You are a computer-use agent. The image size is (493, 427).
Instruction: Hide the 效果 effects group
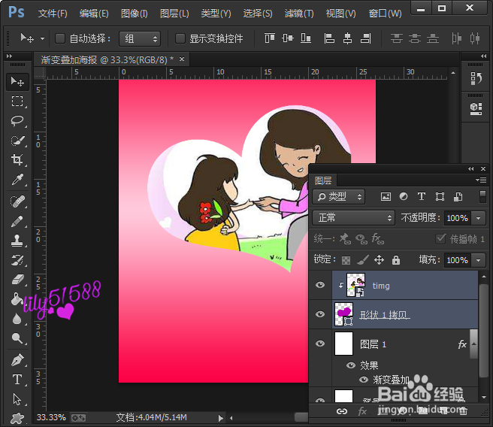tap(351, 365)
